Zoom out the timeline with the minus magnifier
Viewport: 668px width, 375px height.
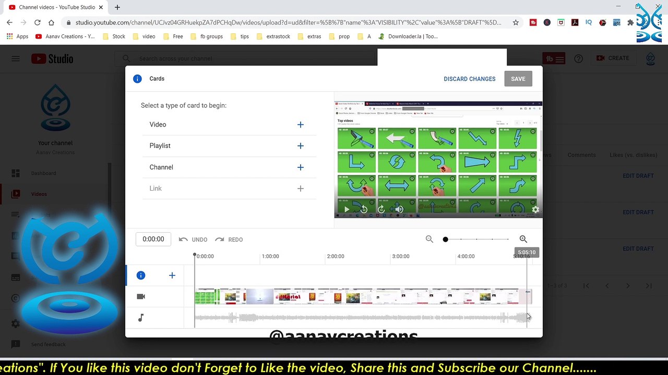point(429,239)
